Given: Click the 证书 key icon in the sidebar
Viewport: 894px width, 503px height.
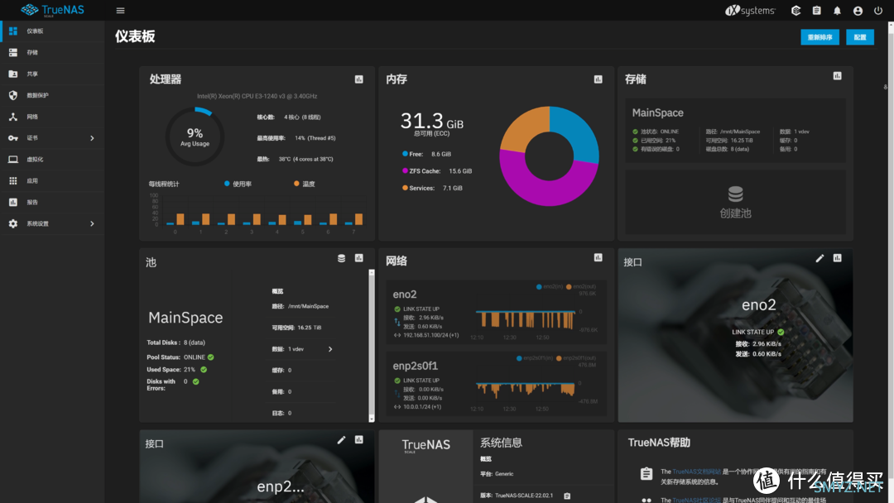Looking at the screenshot, I should (x=13, y=138).
